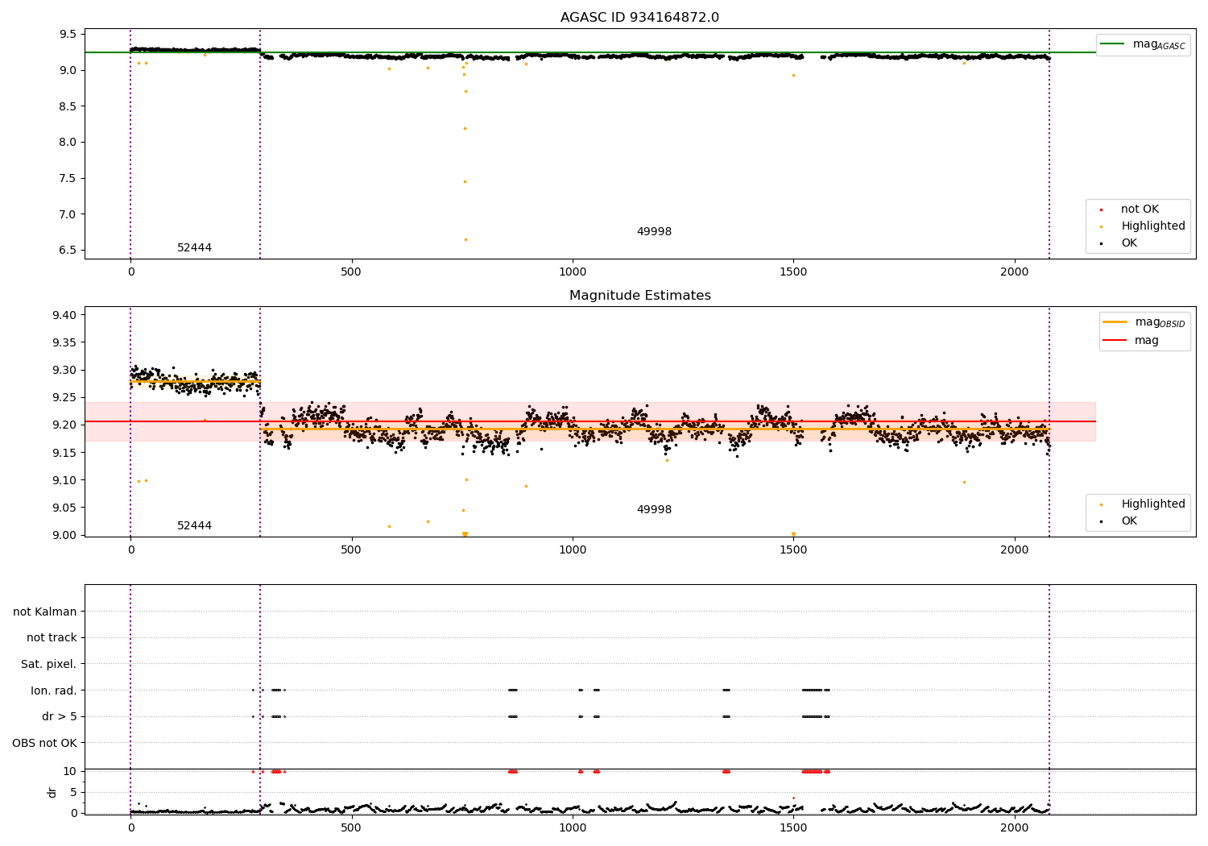The image size is (1208, 846).
Task: Click the 10 tick on the dr axis
Action: [70, 772]
